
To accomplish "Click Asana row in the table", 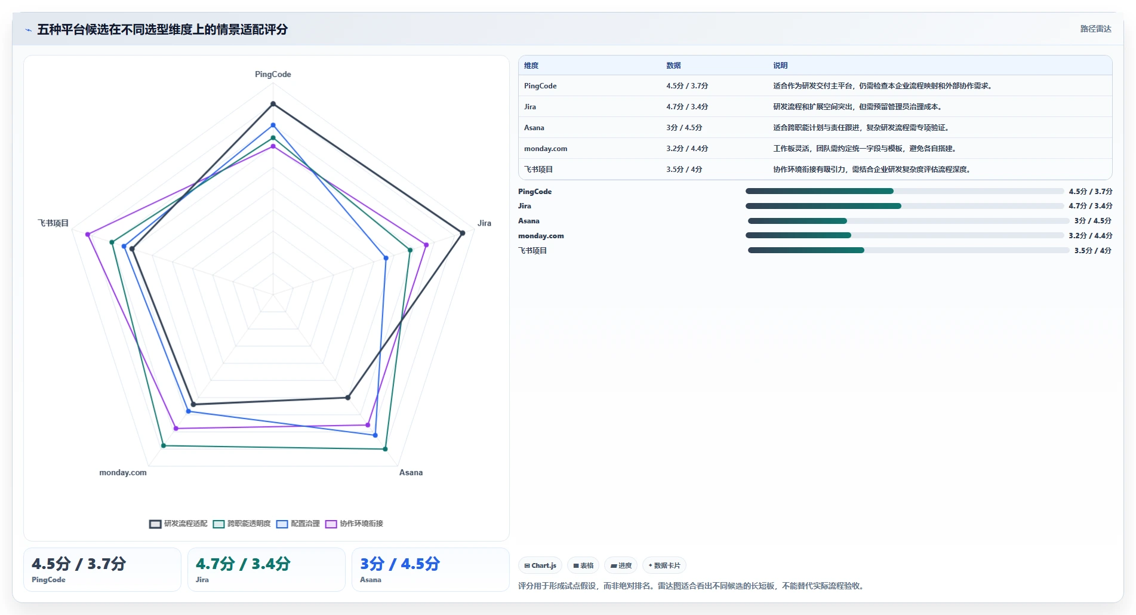I will [815, 128].
